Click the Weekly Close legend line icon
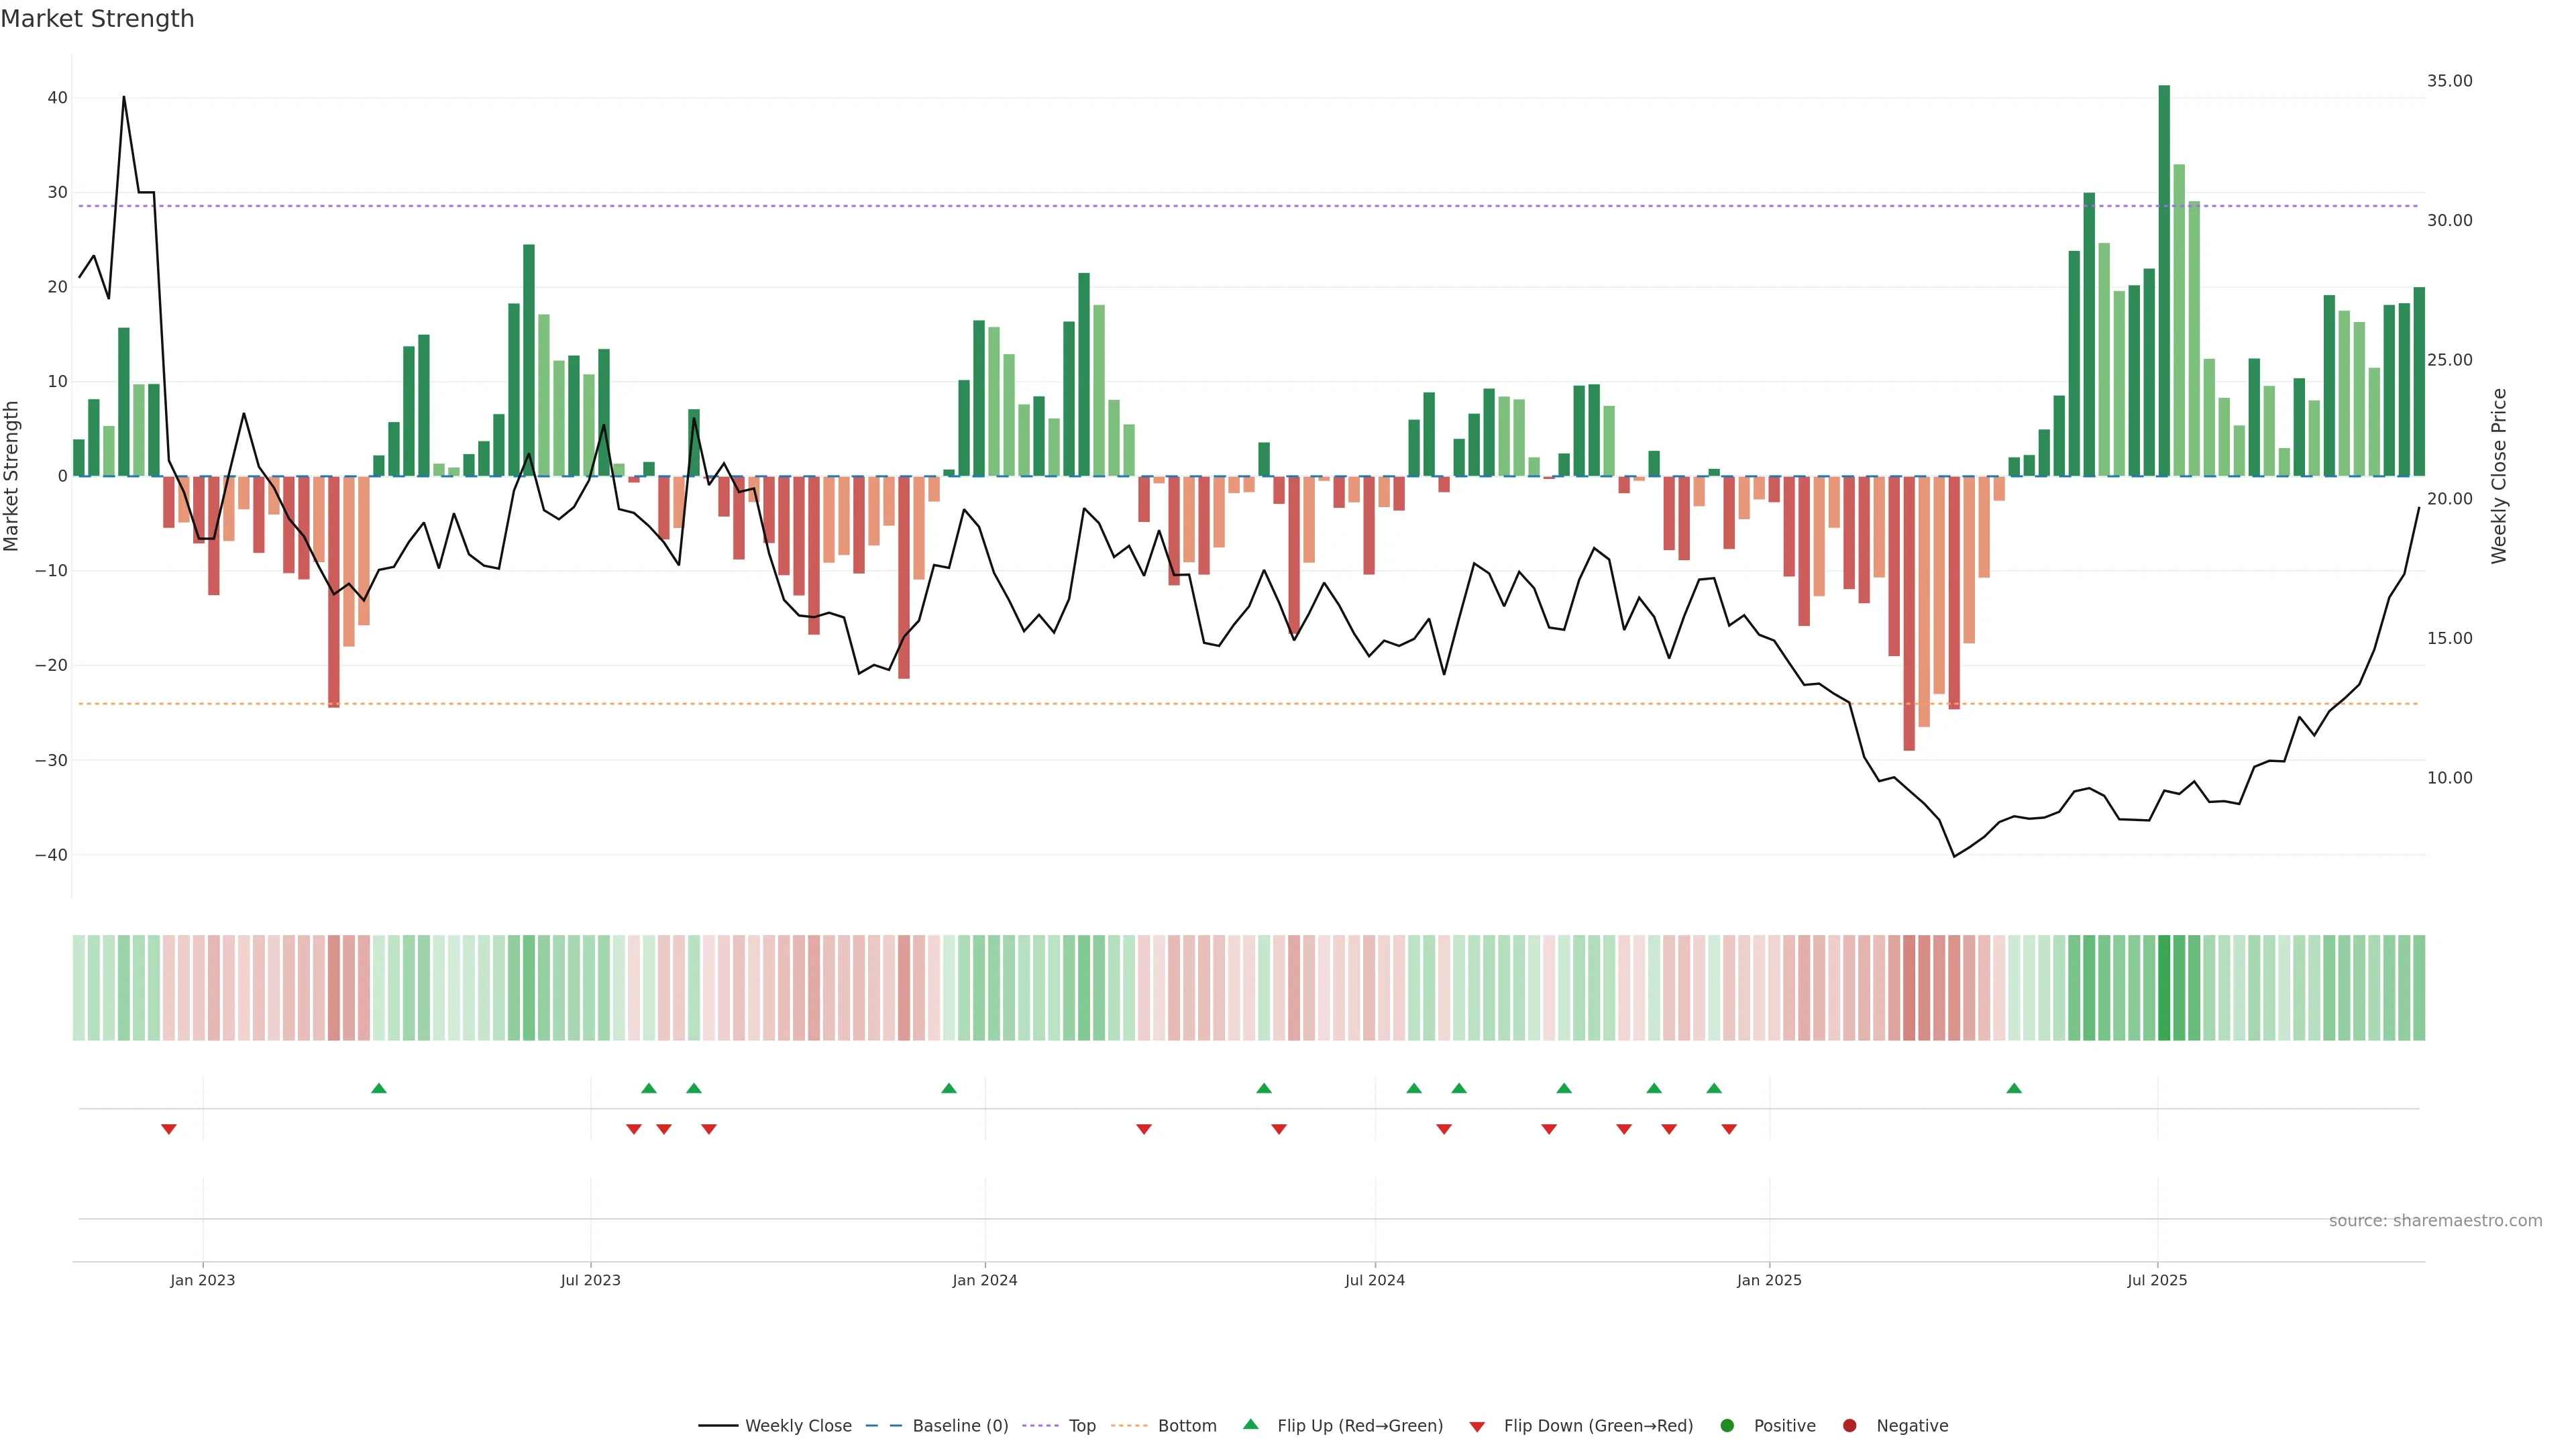Screen dimensions: 2576x1449 tap(717, 1426)
